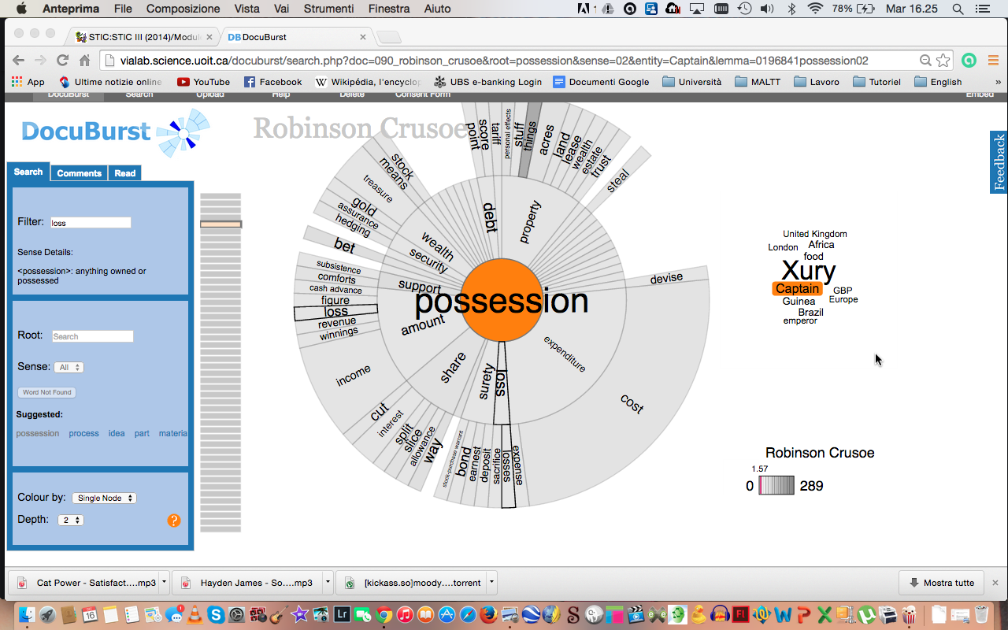The width and height of the screenshot is (1008, 630).
Task: Switch to the Comments tab
Action: tap(79, 172)
